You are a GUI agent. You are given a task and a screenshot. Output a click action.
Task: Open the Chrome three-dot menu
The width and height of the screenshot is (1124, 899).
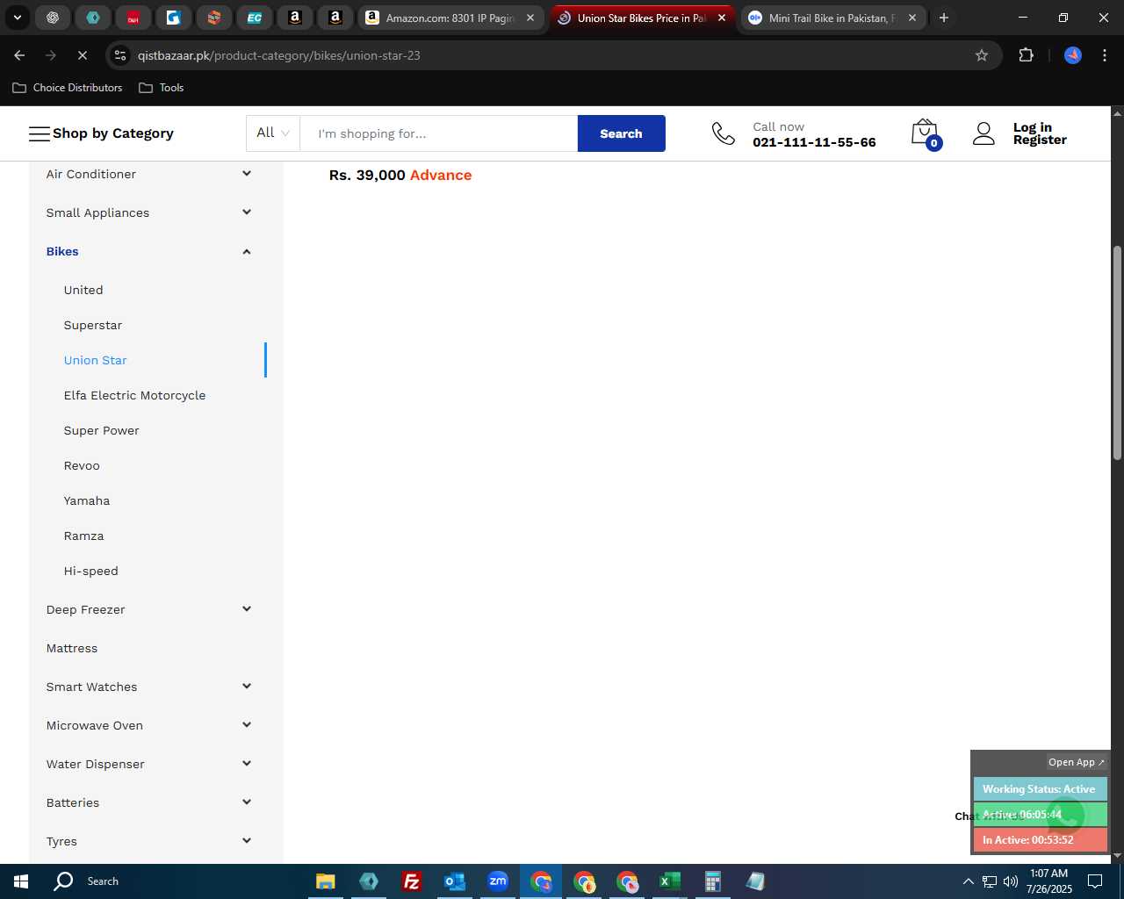pos(1104,55)
